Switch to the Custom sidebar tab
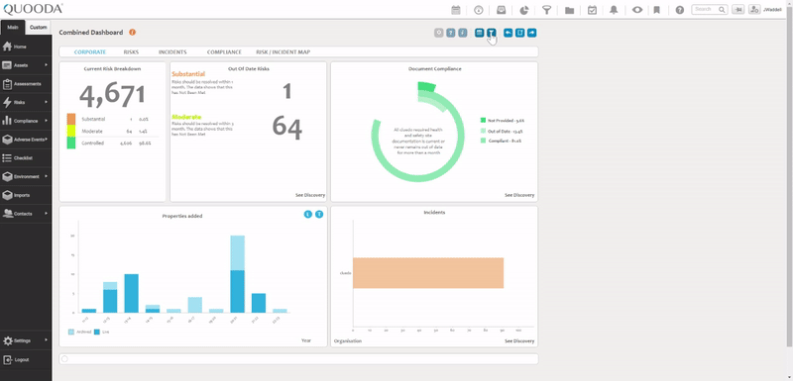The width and height of the screenshot is (793, 381). 39,28
